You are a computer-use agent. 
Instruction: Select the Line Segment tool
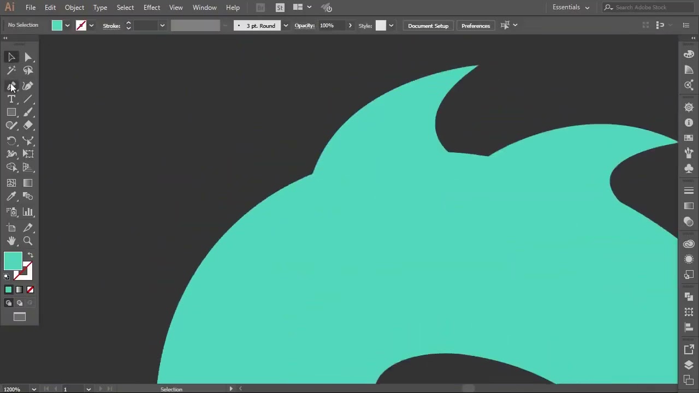pos(28,99)
